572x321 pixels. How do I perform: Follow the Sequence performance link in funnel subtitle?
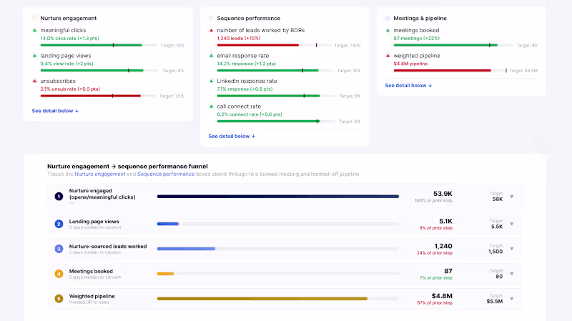tap(166, 174)
